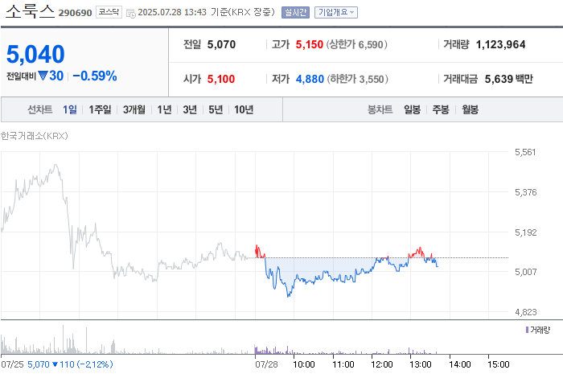This screenshot has height=374, width=563.
Task: Click the -0.59% change value
Action: (95, 76)
